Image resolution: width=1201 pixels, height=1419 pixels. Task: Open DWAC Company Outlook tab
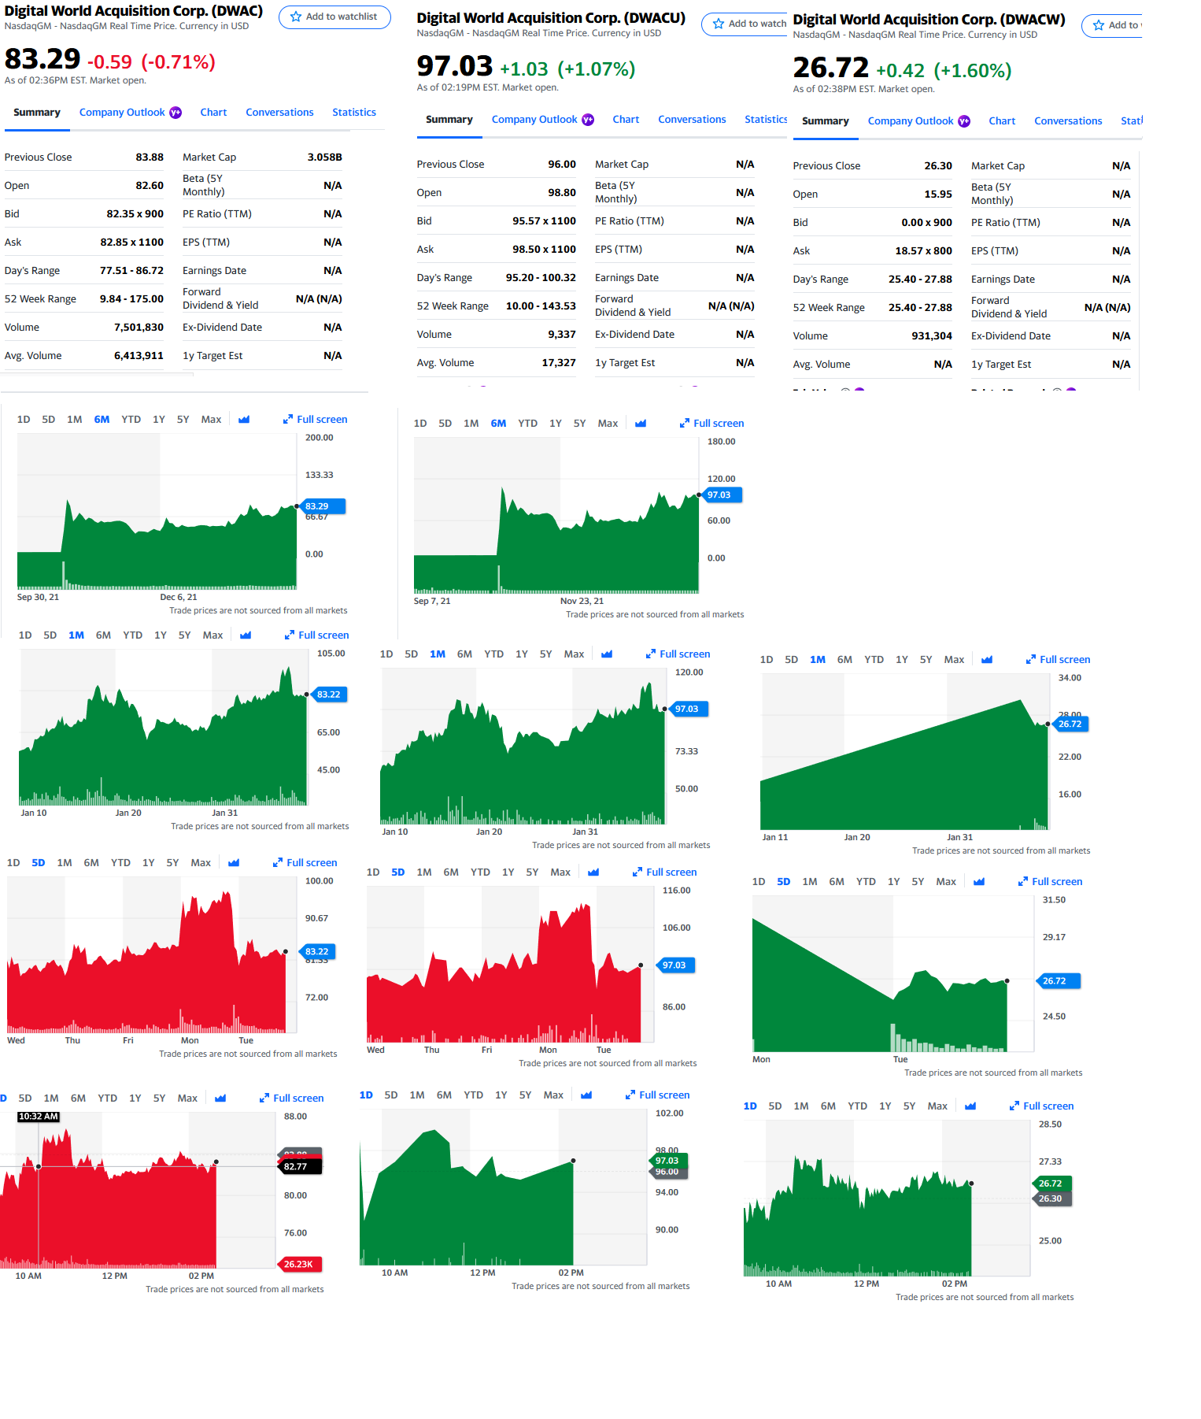(x=130, y=113)
